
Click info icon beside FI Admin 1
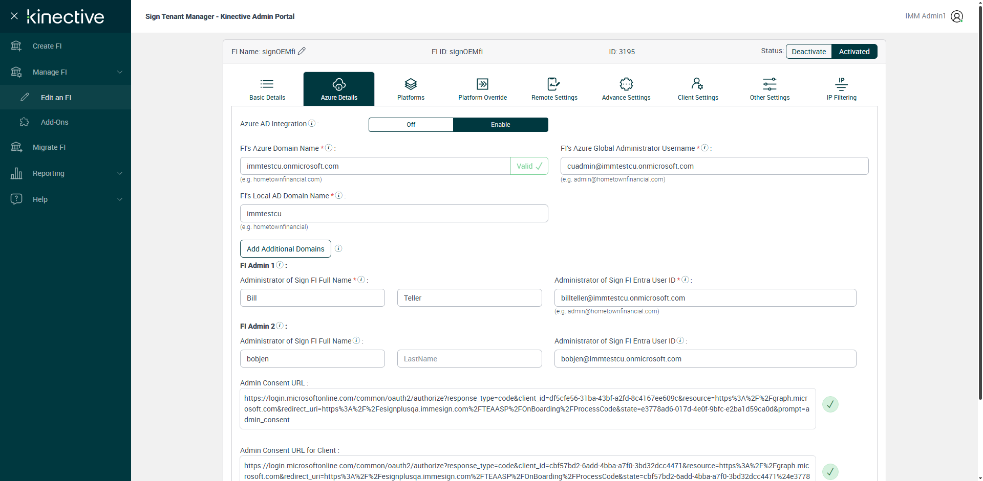[x=280, y=265]
